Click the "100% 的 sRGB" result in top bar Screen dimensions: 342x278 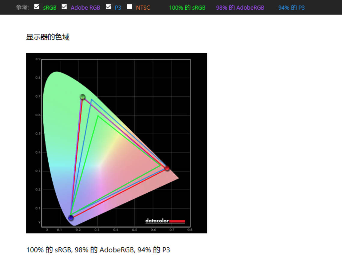(187, 8)
